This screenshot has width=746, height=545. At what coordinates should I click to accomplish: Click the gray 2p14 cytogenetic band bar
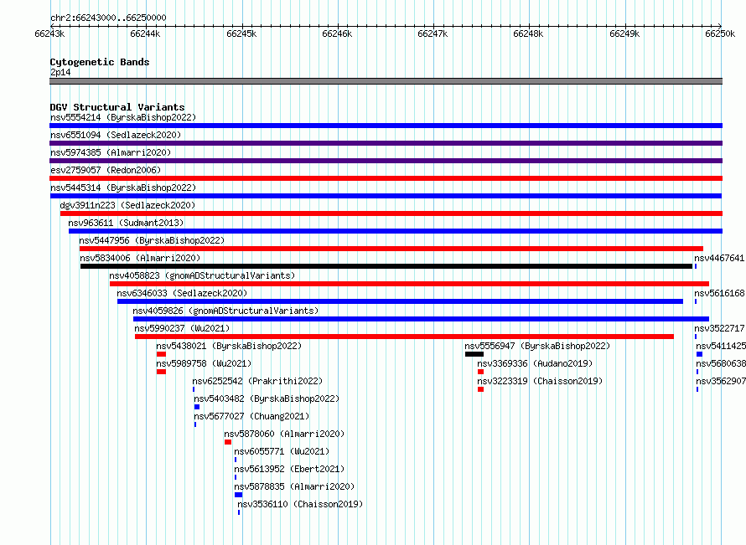pos(386,81)
